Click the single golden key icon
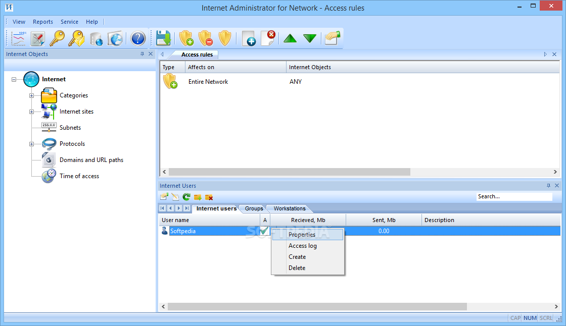 [x=57, y=38]
